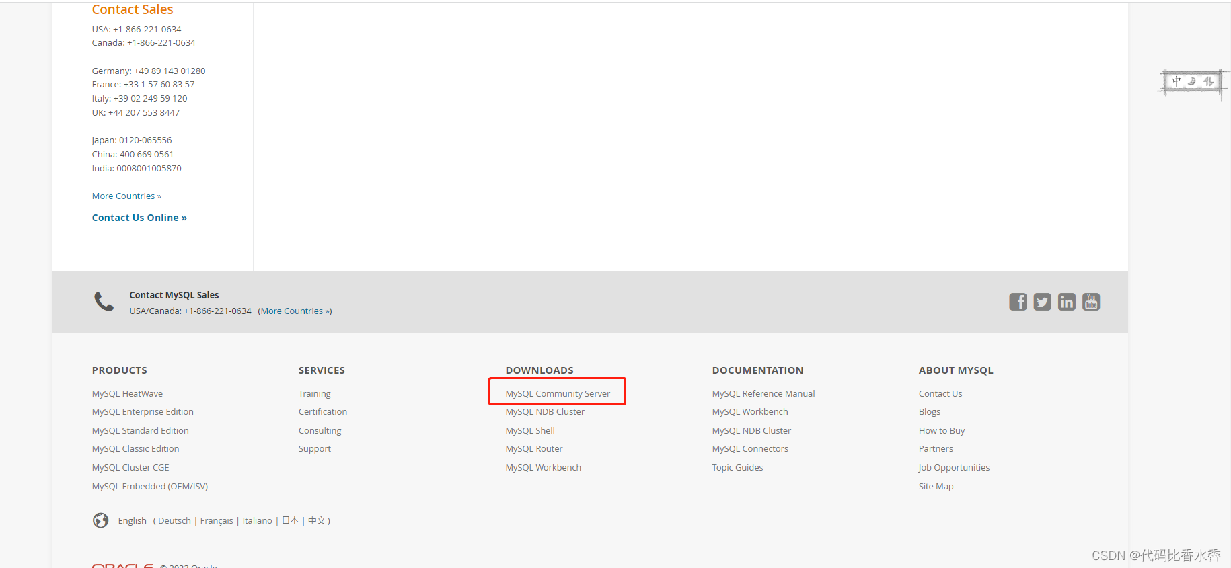Click More Countries in the gray banner
The width and height of the screenshot is (1231, 568).
(x=295, y=311)
